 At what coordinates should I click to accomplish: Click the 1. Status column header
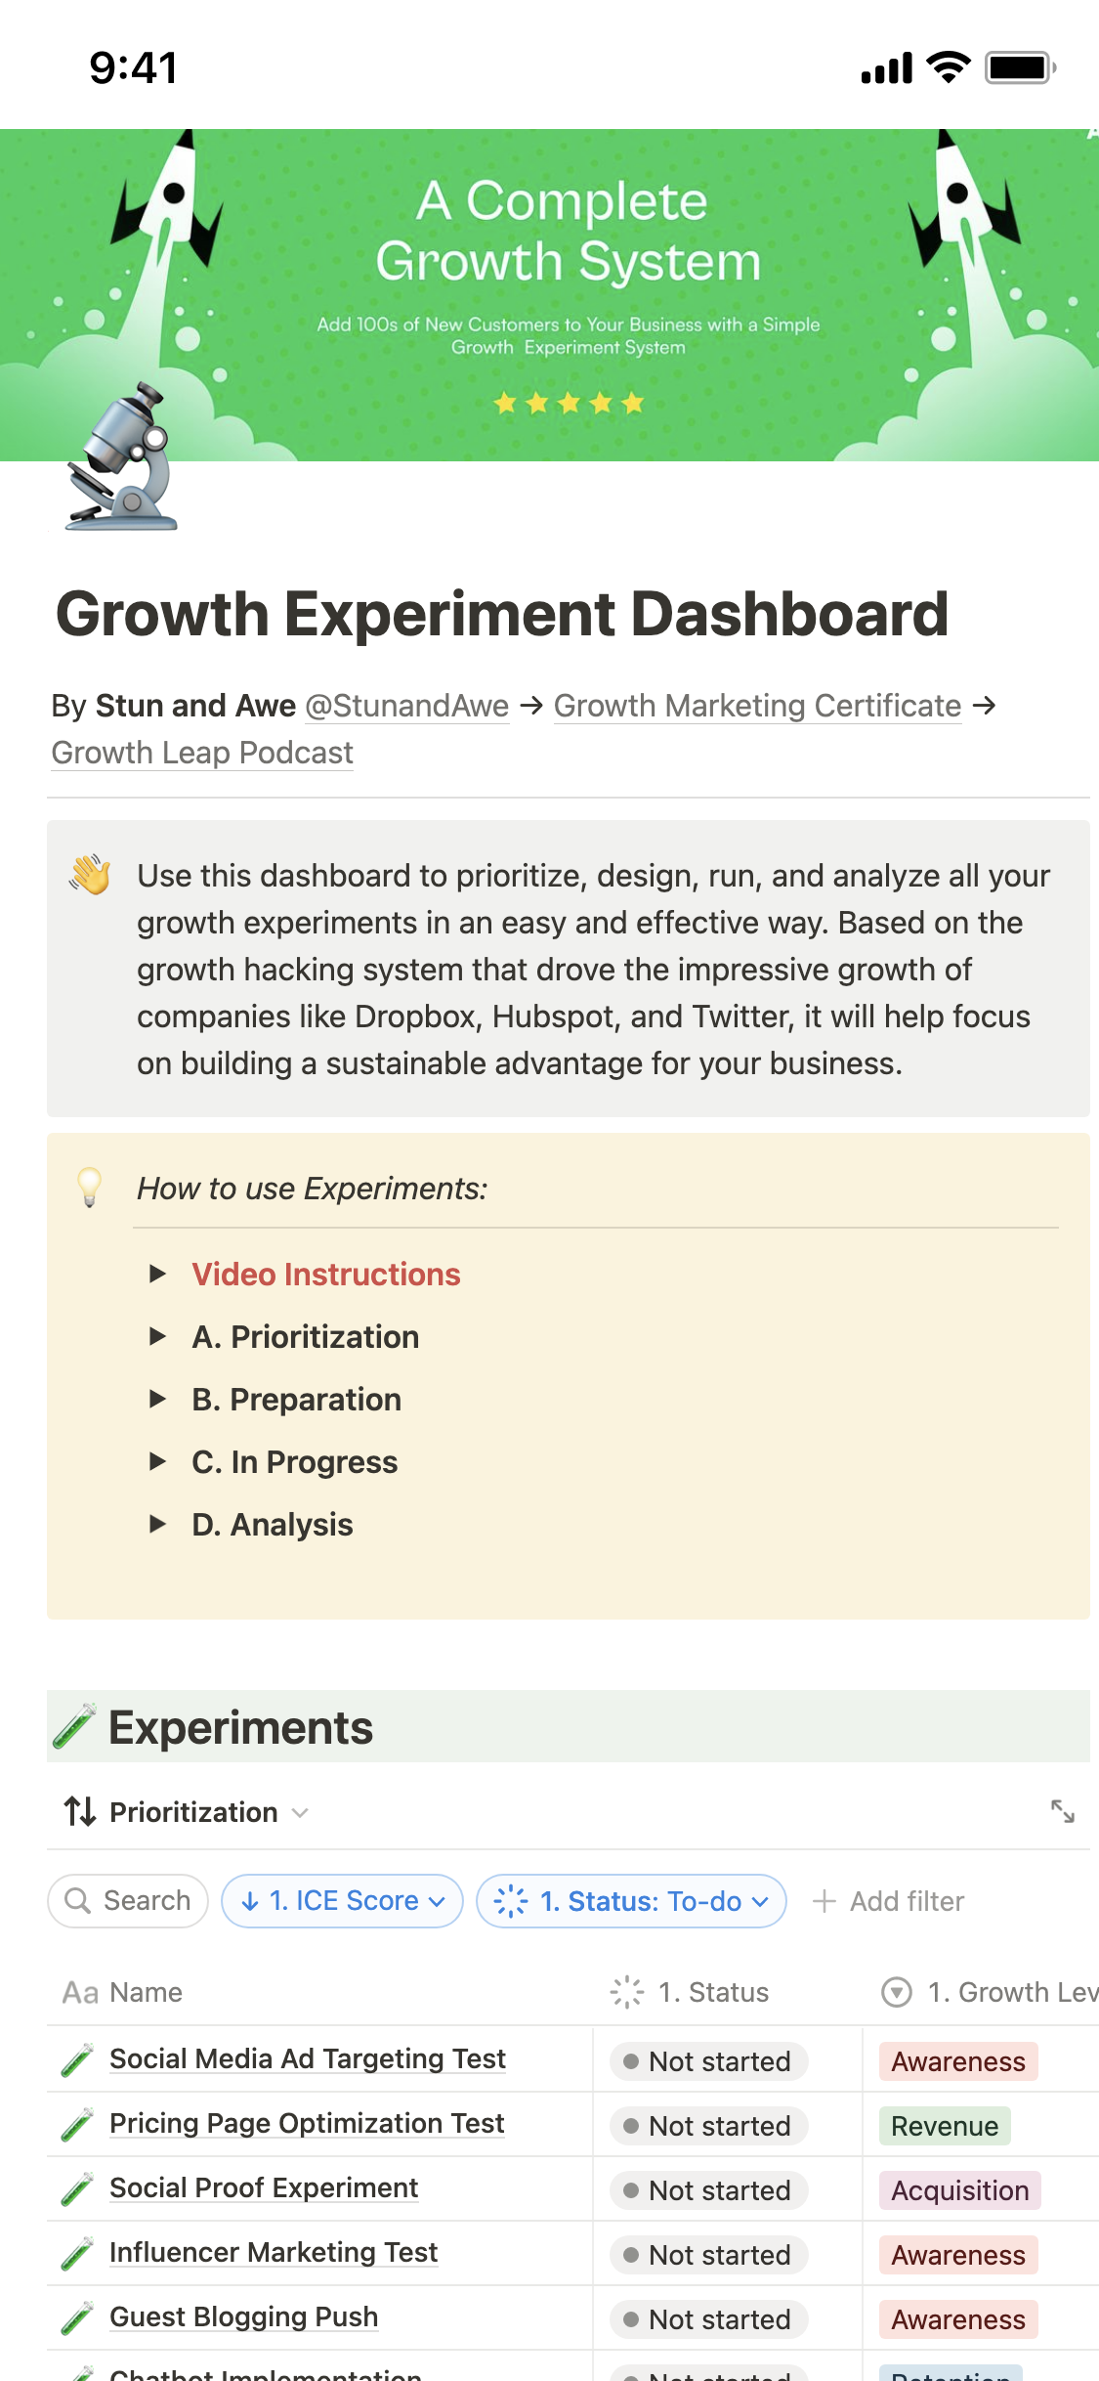point(713,1992)
